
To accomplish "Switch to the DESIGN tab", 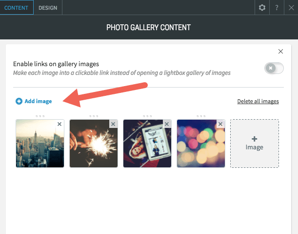I will pyautogui.click(x=48, y=8).
